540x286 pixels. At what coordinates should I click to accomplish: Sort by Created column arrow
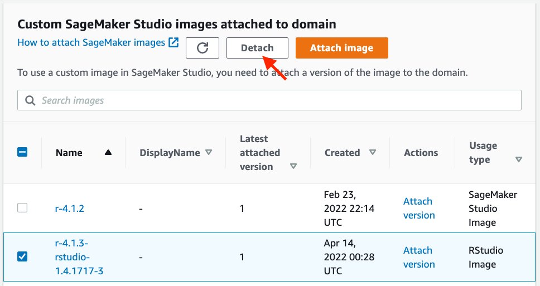pos(373,152)
